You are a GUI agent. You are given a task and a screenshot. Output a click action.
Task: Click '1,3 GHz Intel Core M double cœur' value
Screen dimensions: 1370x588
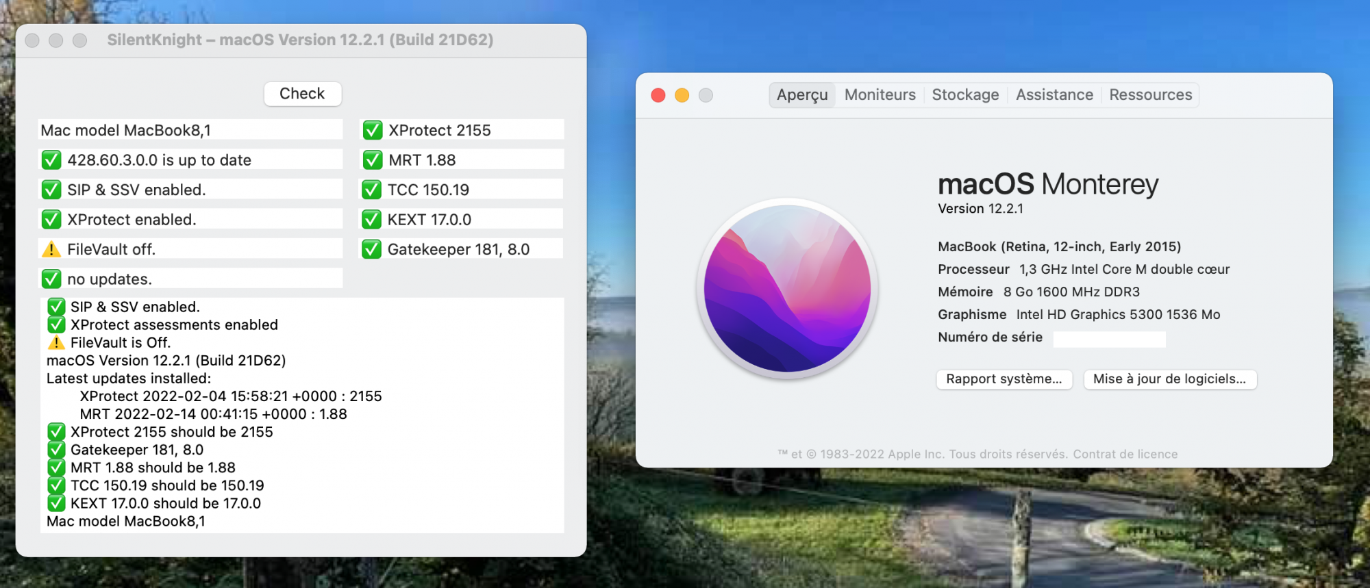tap(1125, 269)
